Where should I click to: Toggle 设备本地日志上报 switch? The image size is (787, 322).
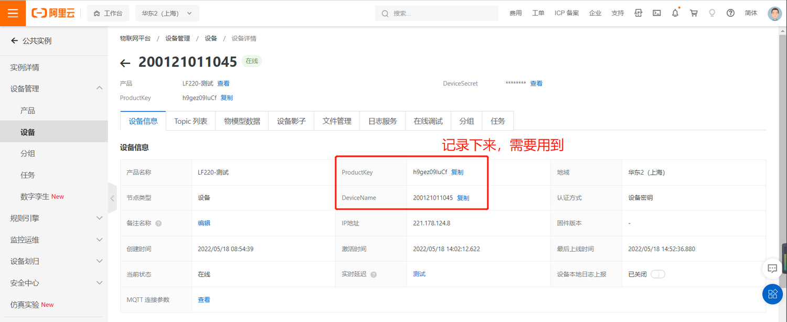pos(658,274)
